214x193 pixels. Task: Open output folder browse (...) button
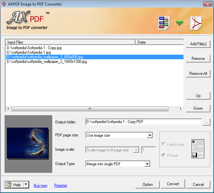(x=206, y=122)
